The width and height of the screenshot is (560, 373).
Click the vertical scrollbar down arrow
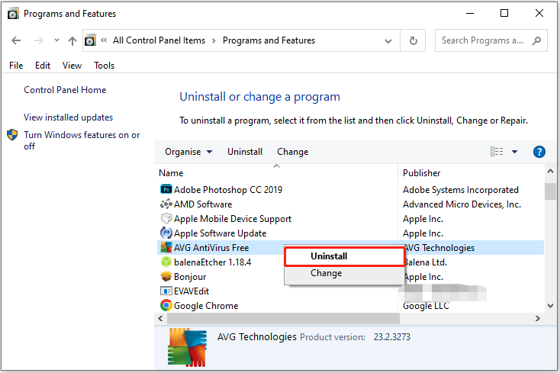coord(550,306)
